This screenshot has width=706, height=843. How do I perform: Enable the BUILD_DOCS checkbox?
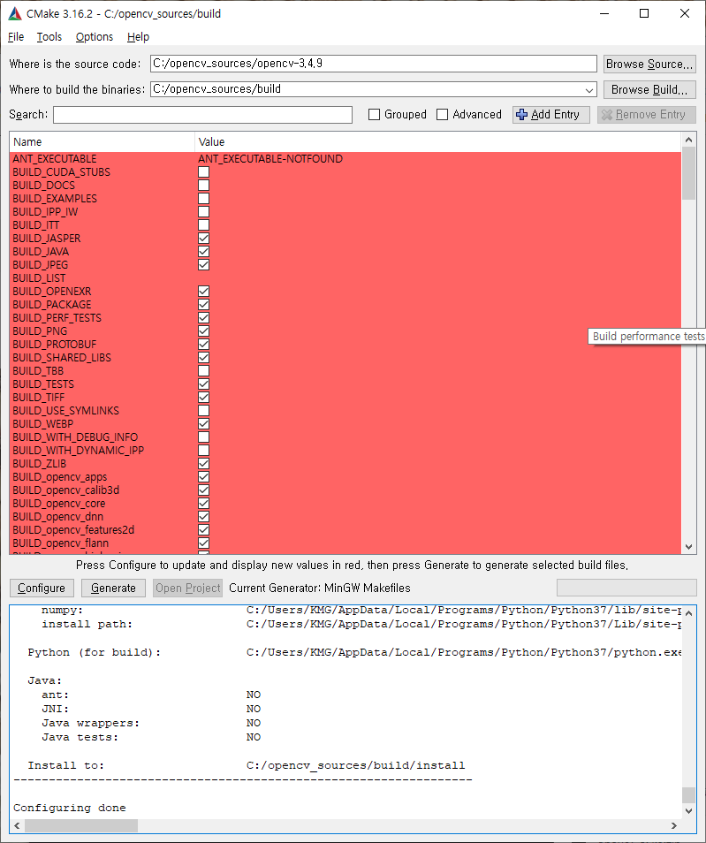click(204, 185)
